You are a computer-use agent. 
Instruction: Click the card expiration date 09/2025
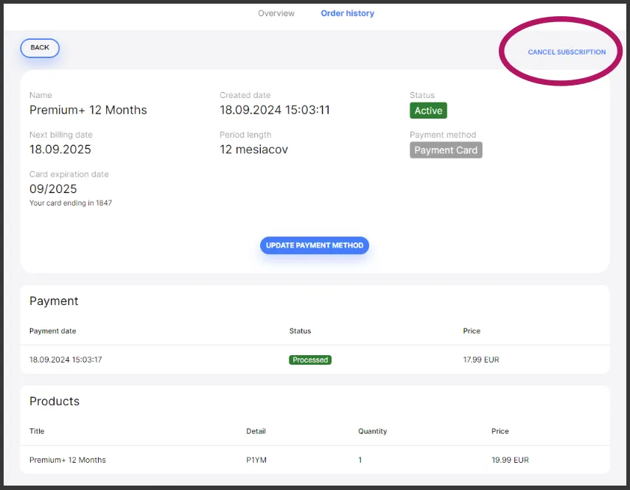coord(53,189)
